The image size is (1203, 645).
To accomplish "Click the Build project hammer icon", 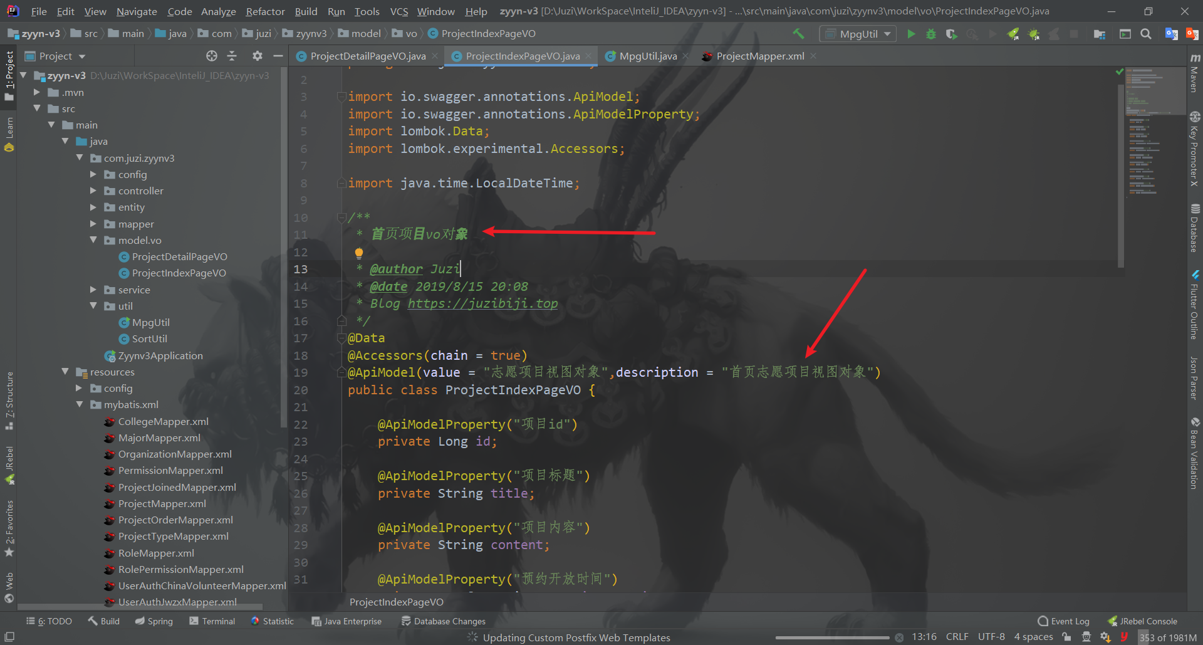I will 798,34.
